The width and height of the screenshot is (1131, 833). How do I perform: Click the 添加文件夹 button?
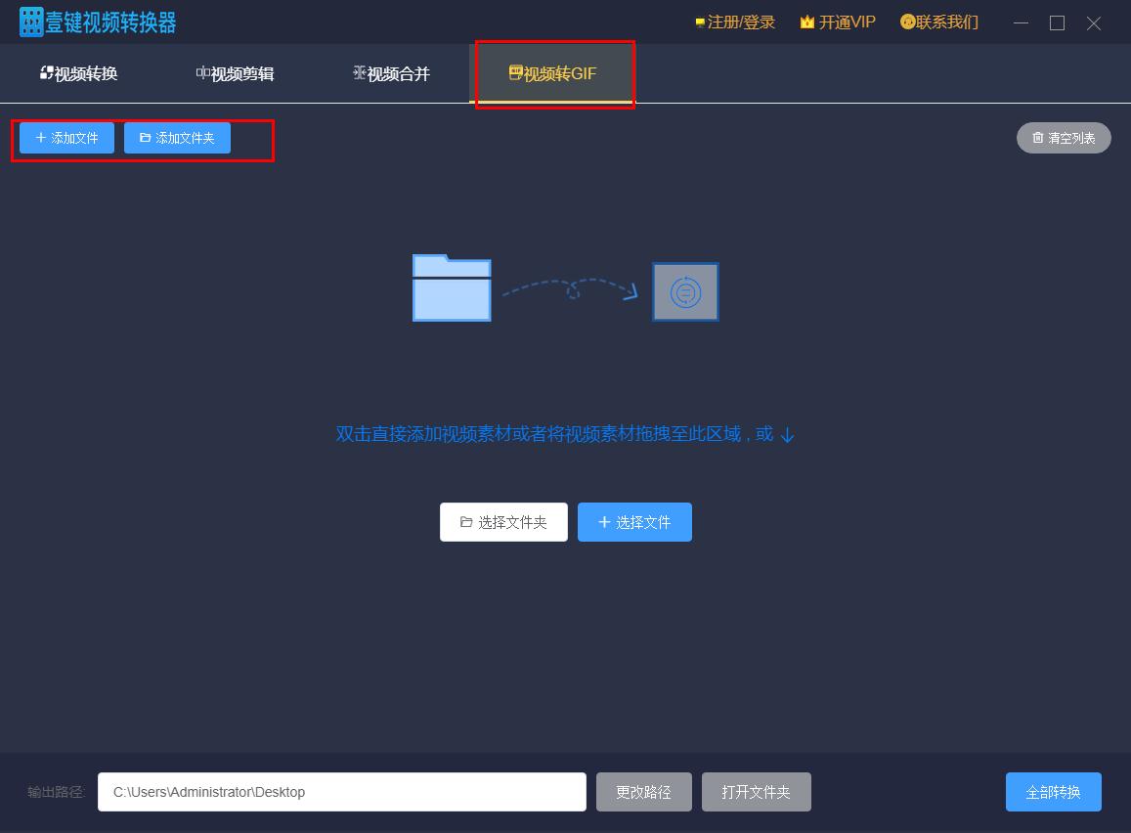click(x=177, y=138)
